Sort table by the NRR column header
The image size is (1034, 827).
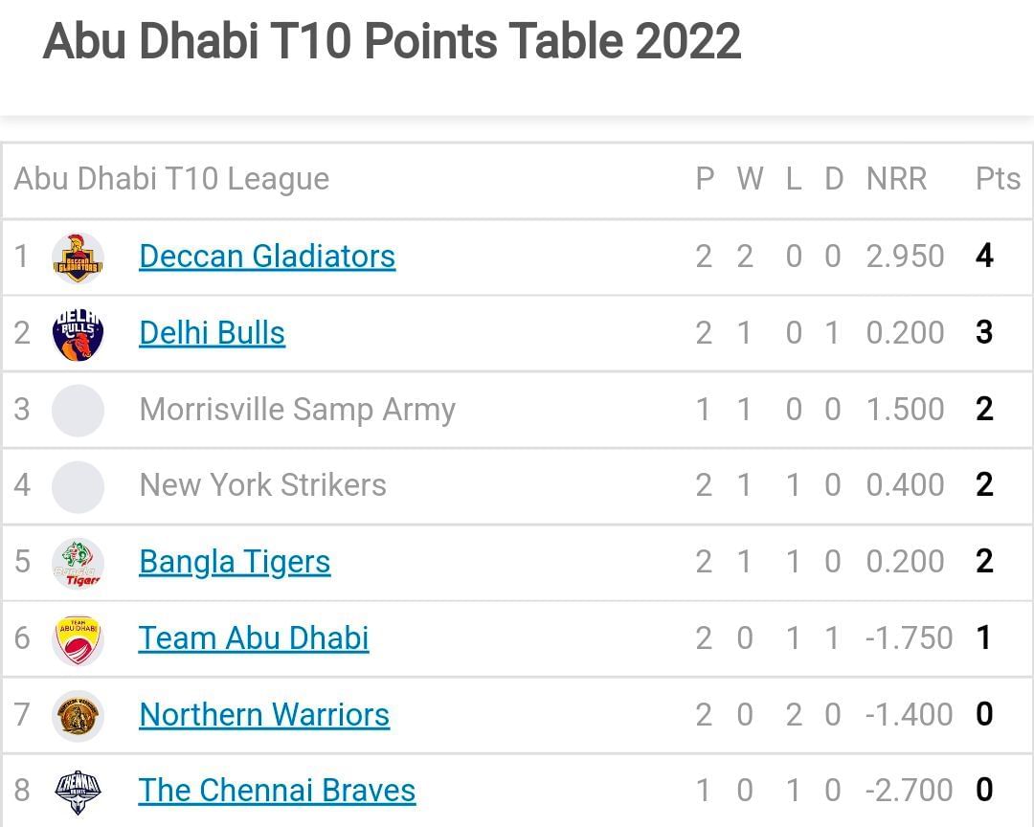click(x=896, y=179)
